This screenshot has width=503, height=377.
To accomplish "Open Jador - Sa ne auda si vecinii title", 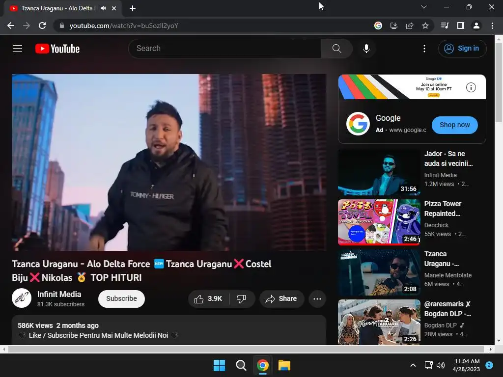I will pos(448,159).
